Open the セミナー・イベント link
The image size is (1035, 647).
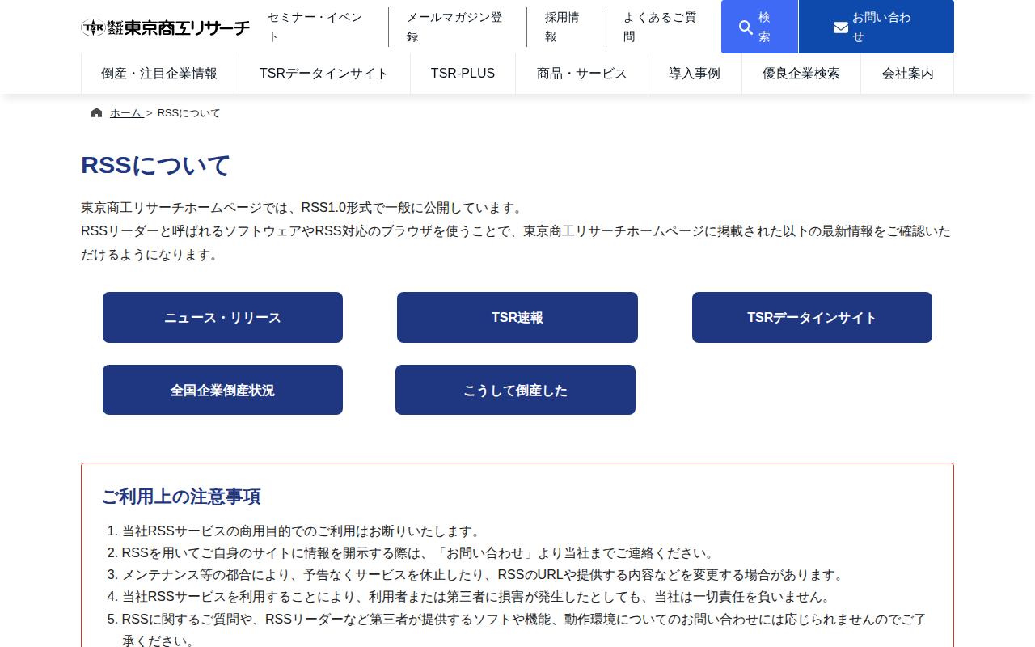(x=316, y=26)
